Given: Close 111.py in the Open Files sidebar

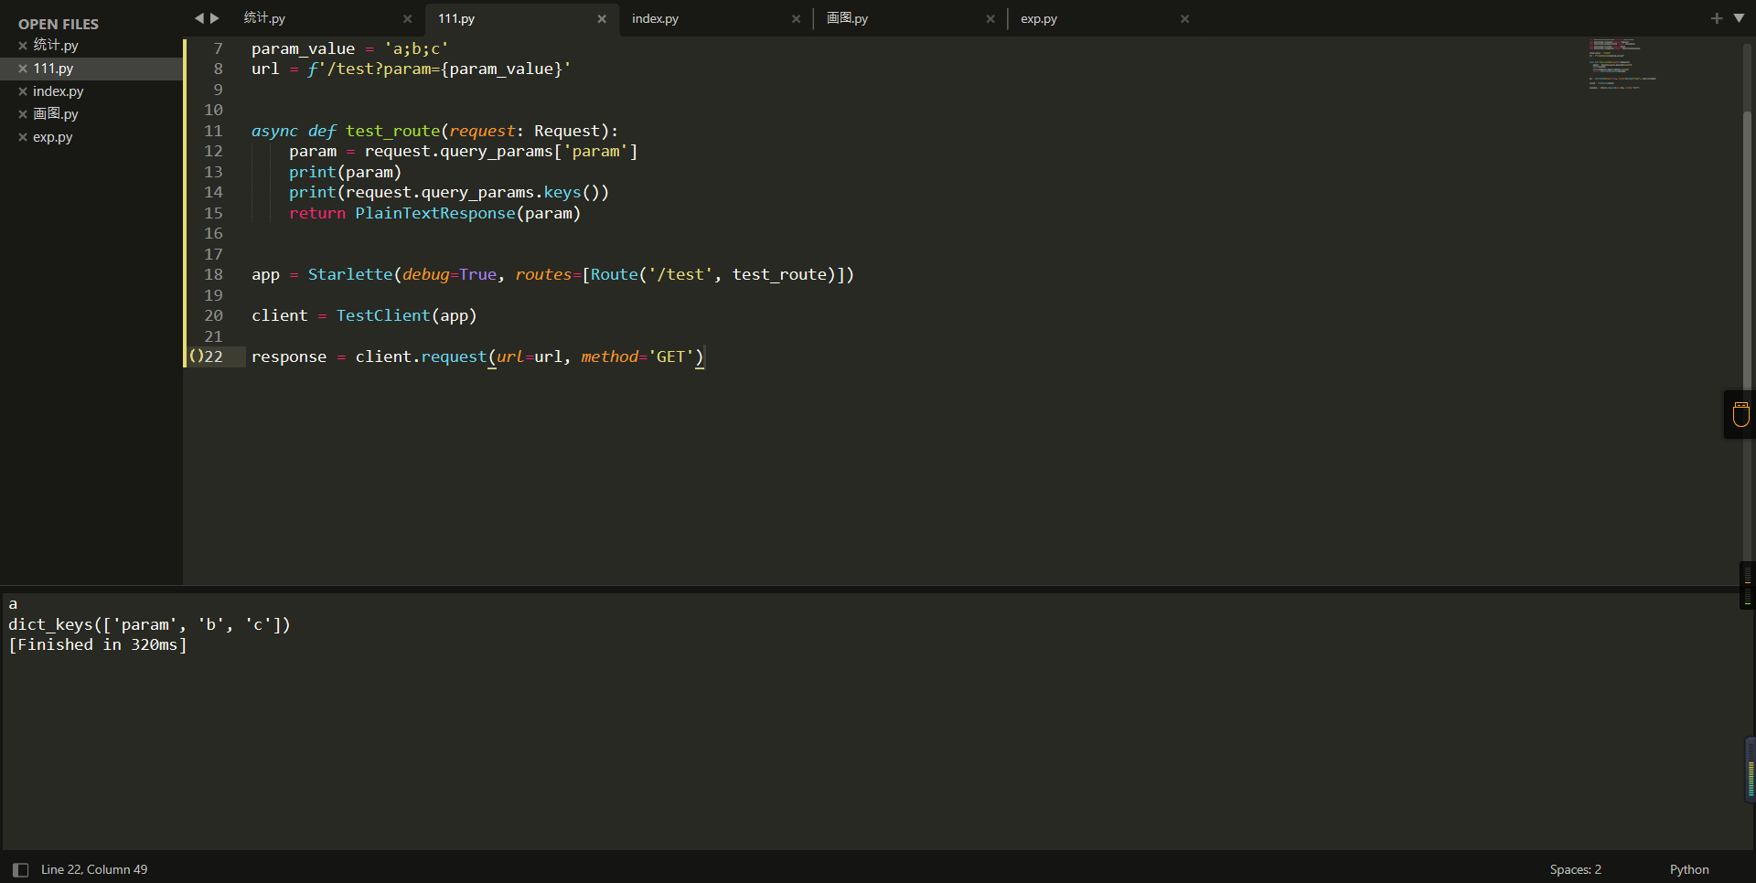Looking at the screenshot, I should tap(23, 69).
